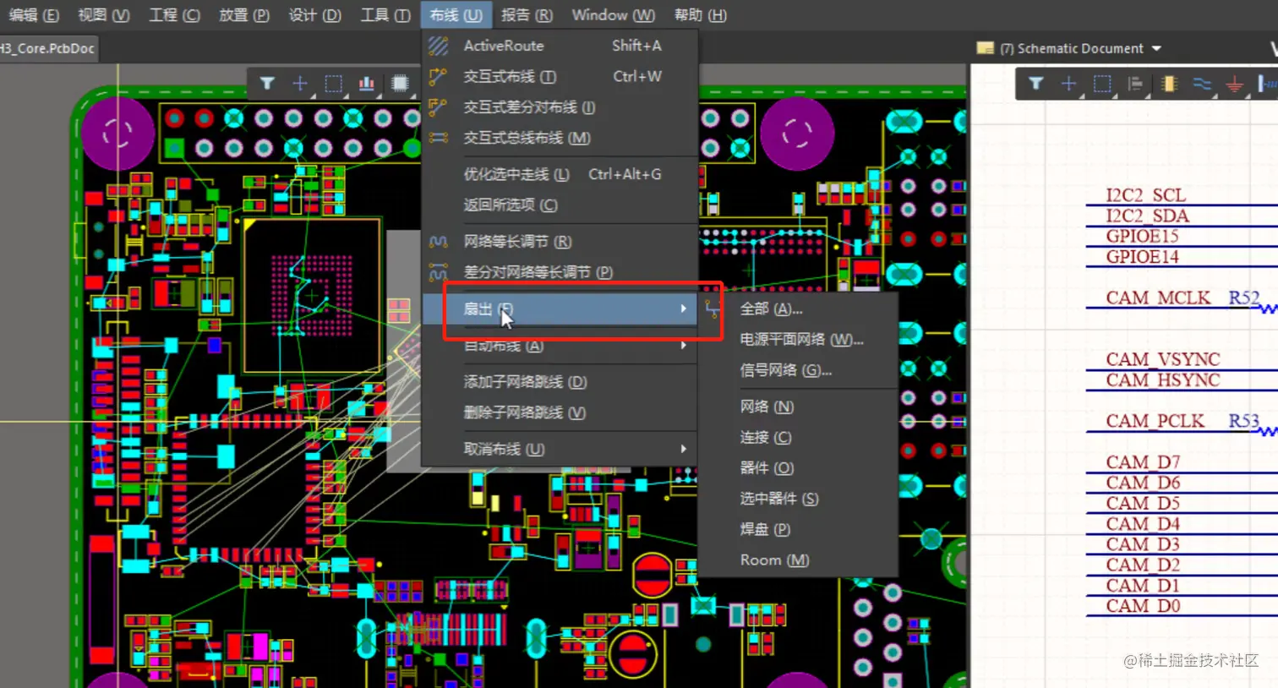The image size is (1278, 688).
Task: Select 电源平面网络 (W)... in fanout submenu
Action: pyautogui.click(x=797, y=339)
